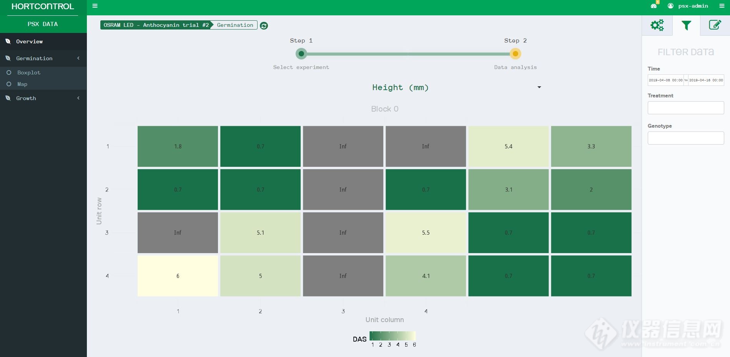Click the Germination leaf icon
Screen dimensions: 730x357
point(8,58)
